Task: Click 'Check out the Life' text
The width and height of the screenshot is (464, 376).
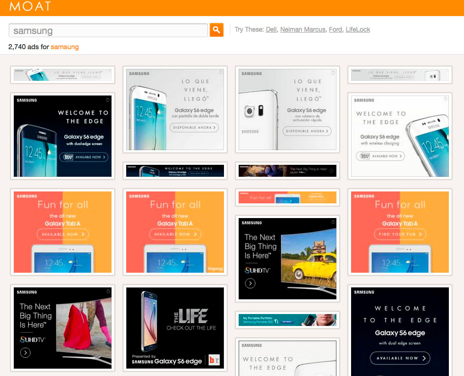Action: [191, 328]
